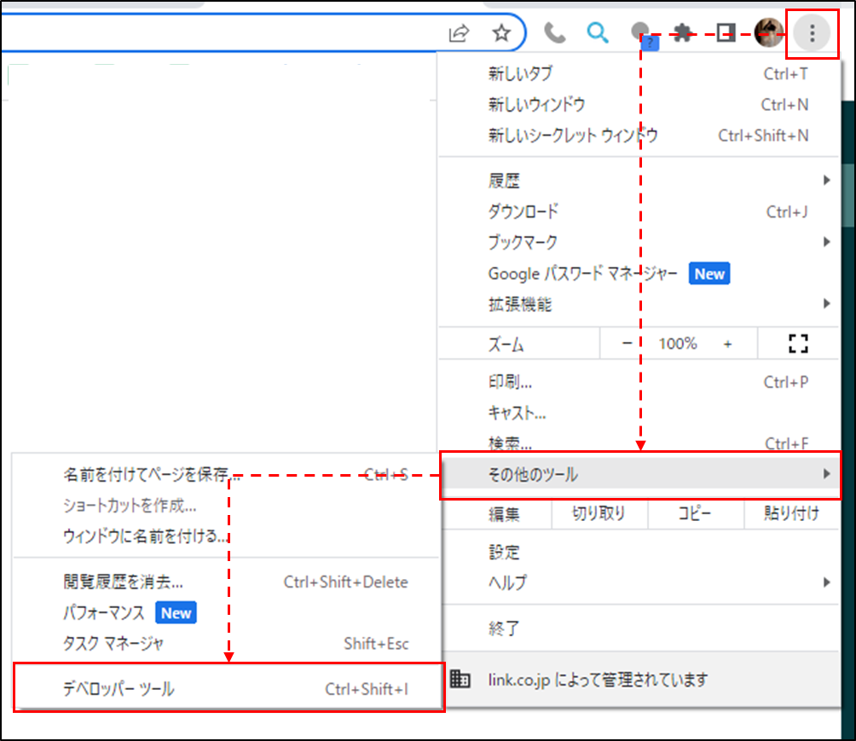856x741 pixels.
Task: Open the side panel icon
Action: 726,33
